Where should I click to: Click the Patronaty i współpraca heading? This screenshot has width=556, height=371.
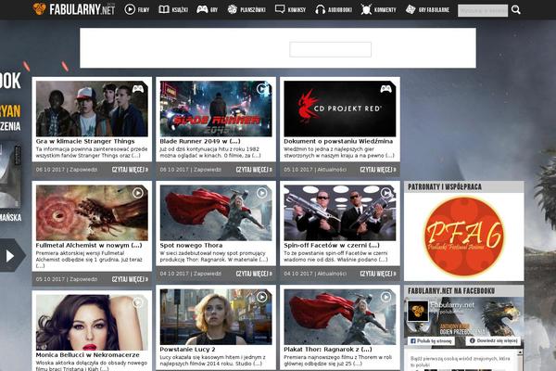(445, 186)
